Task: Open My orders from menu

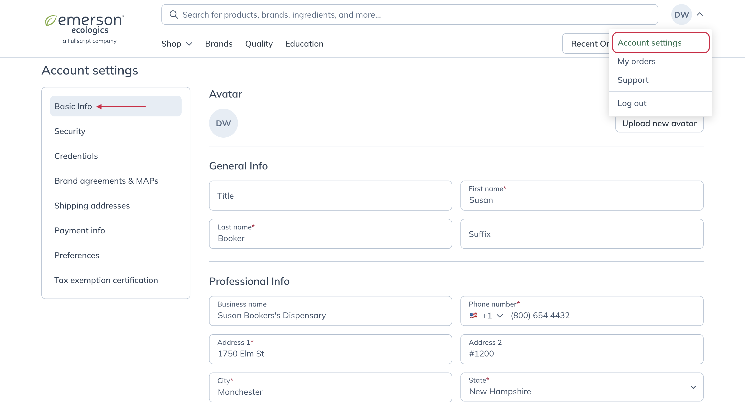Action: click(636, 61)
